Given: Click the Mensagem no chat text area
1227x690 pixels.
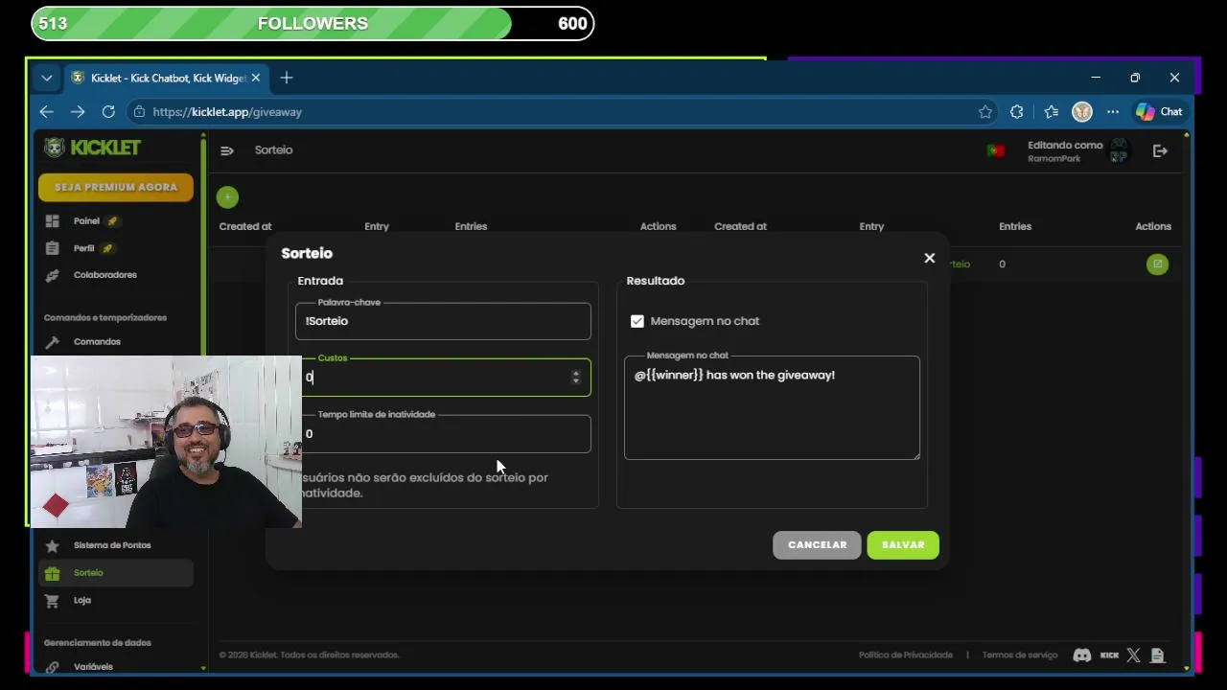Looking at the screenshot, I should tap(772, 408).
